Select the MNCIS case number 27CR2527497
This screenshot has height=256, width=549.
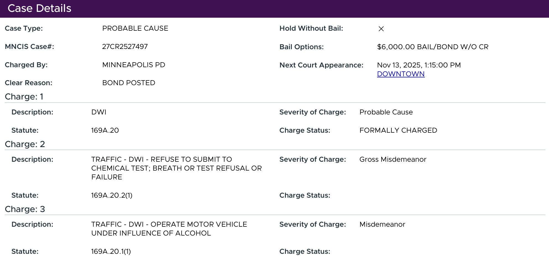point(125,46)
